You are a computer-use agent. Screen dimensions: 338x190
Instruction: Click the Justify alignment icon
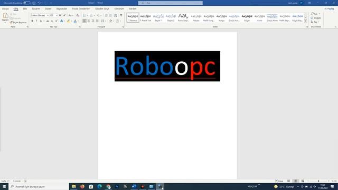[97, 21]
